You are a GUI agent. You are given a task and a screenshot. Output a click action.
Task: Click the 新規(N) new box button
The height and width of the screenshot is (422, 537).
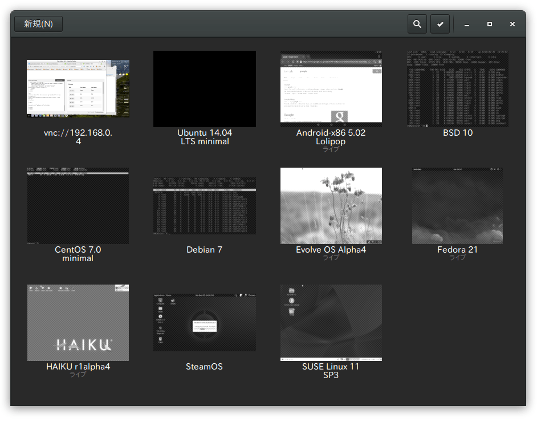point(38,24)
